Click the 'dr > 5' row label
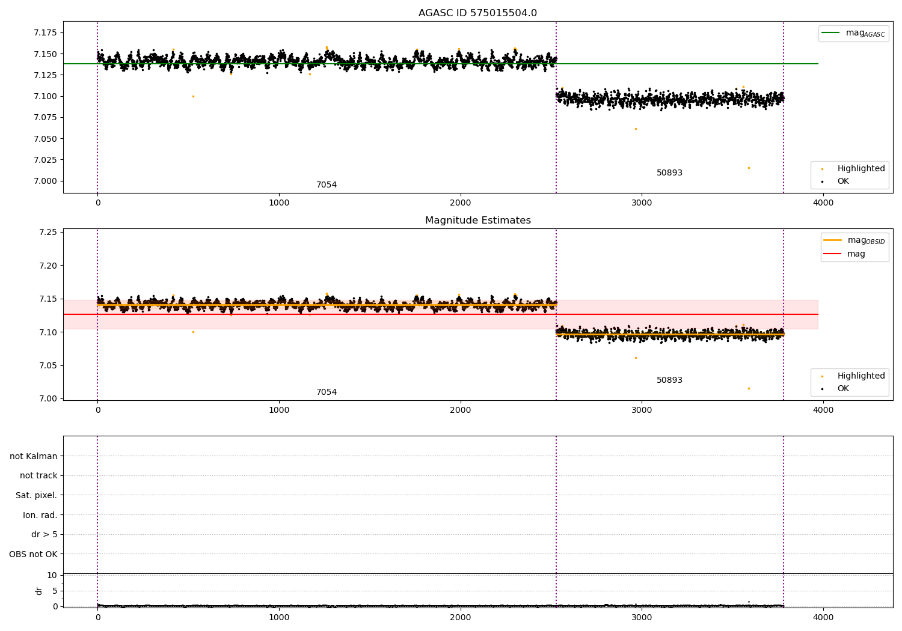 tap(44, 535)
